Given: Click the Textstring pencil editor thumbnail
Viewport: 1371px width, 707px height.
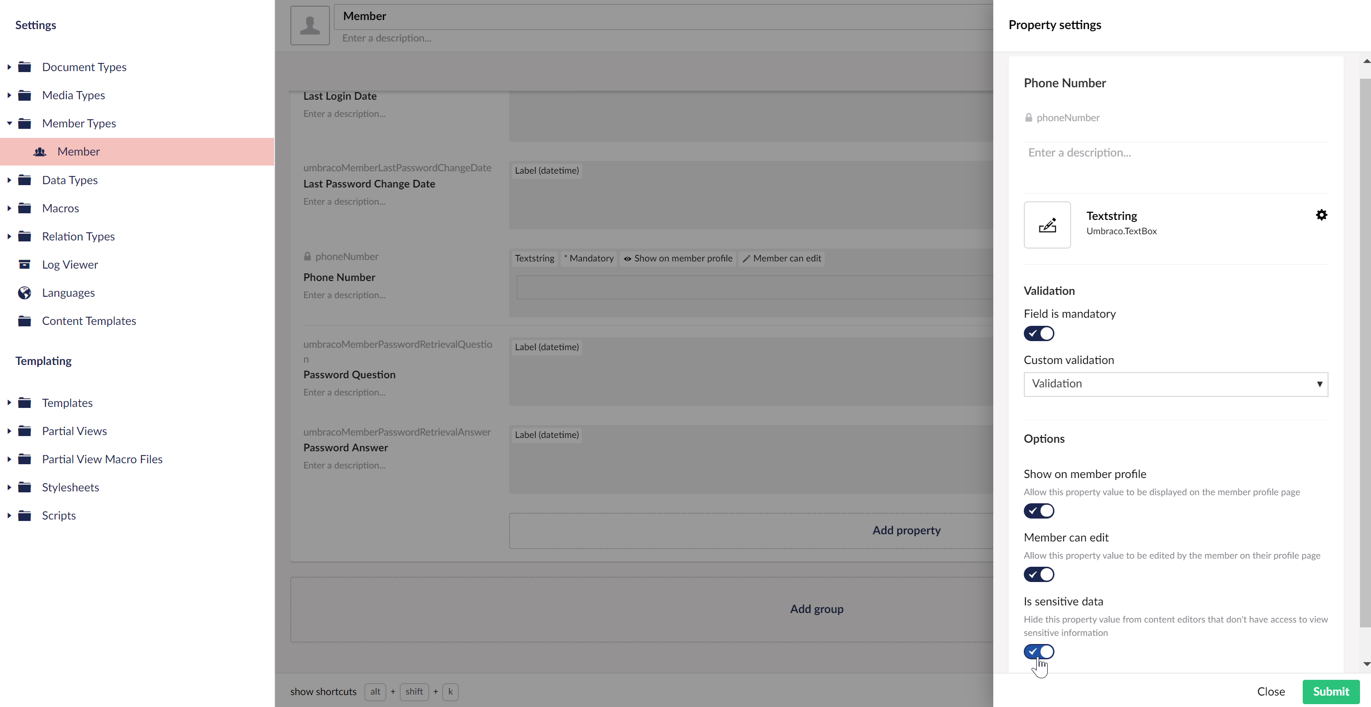Looking at the screenshot, I should [x=1047, y=225].
